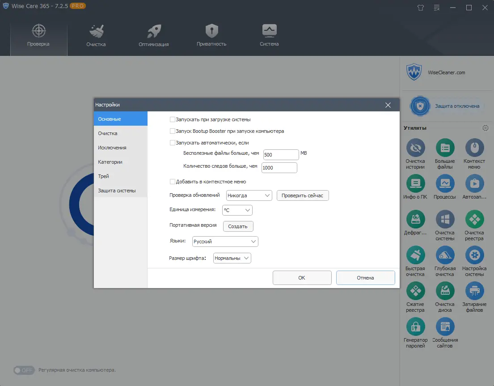
Task: Select Защита системы settings section
Action: point(121,191)
